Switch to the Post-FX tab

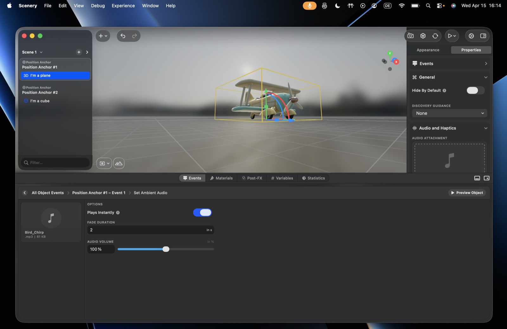(x=252, y=178)
